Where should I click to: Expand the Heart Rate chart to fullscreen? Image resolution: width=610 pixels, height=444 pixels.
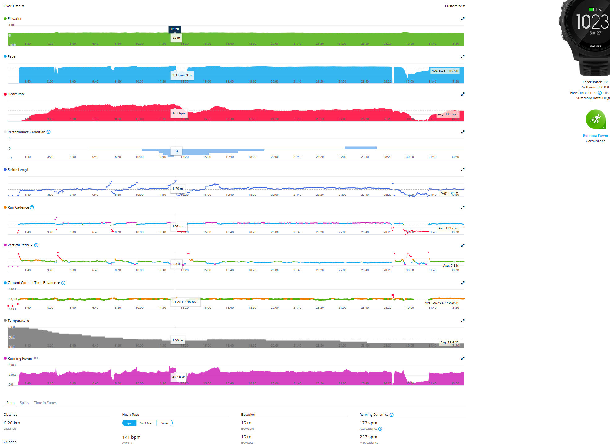click(x=462, y=94)
